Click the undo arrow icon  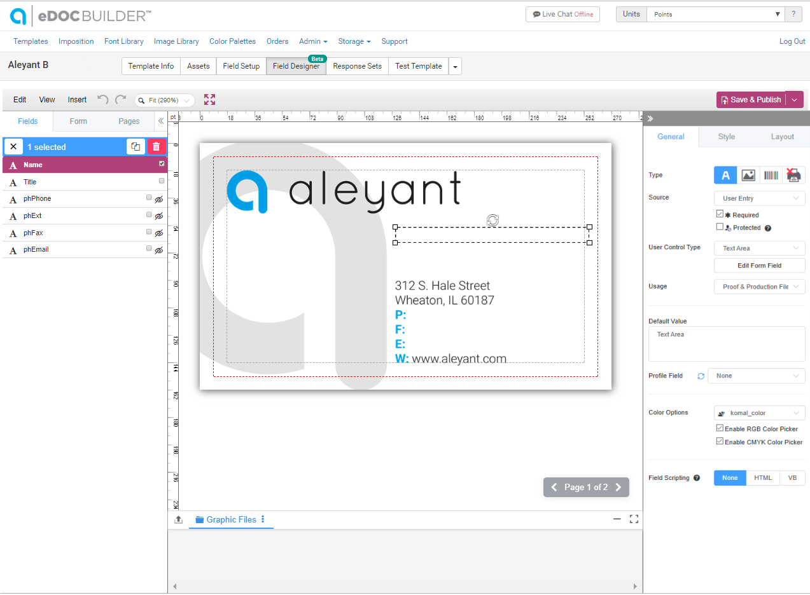tap(103, 99)
